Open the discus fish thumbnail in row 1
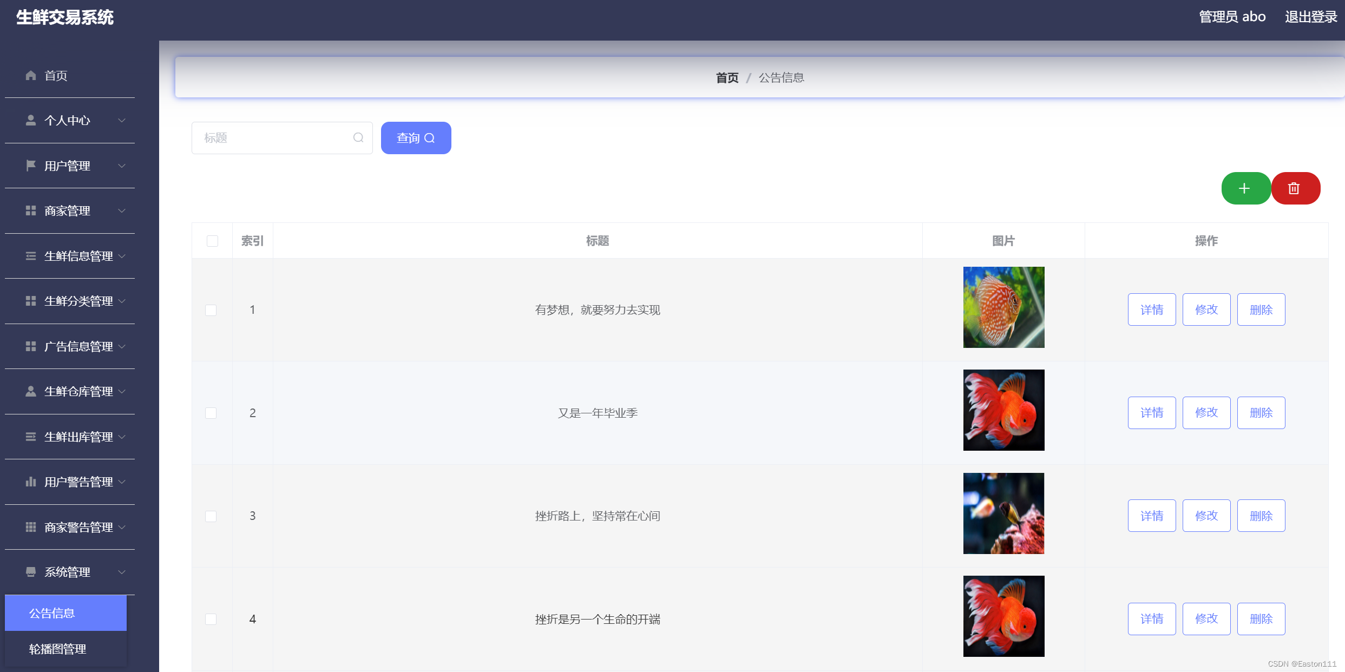Viewport: 1345px width, 672px height. pos(1003,307)
